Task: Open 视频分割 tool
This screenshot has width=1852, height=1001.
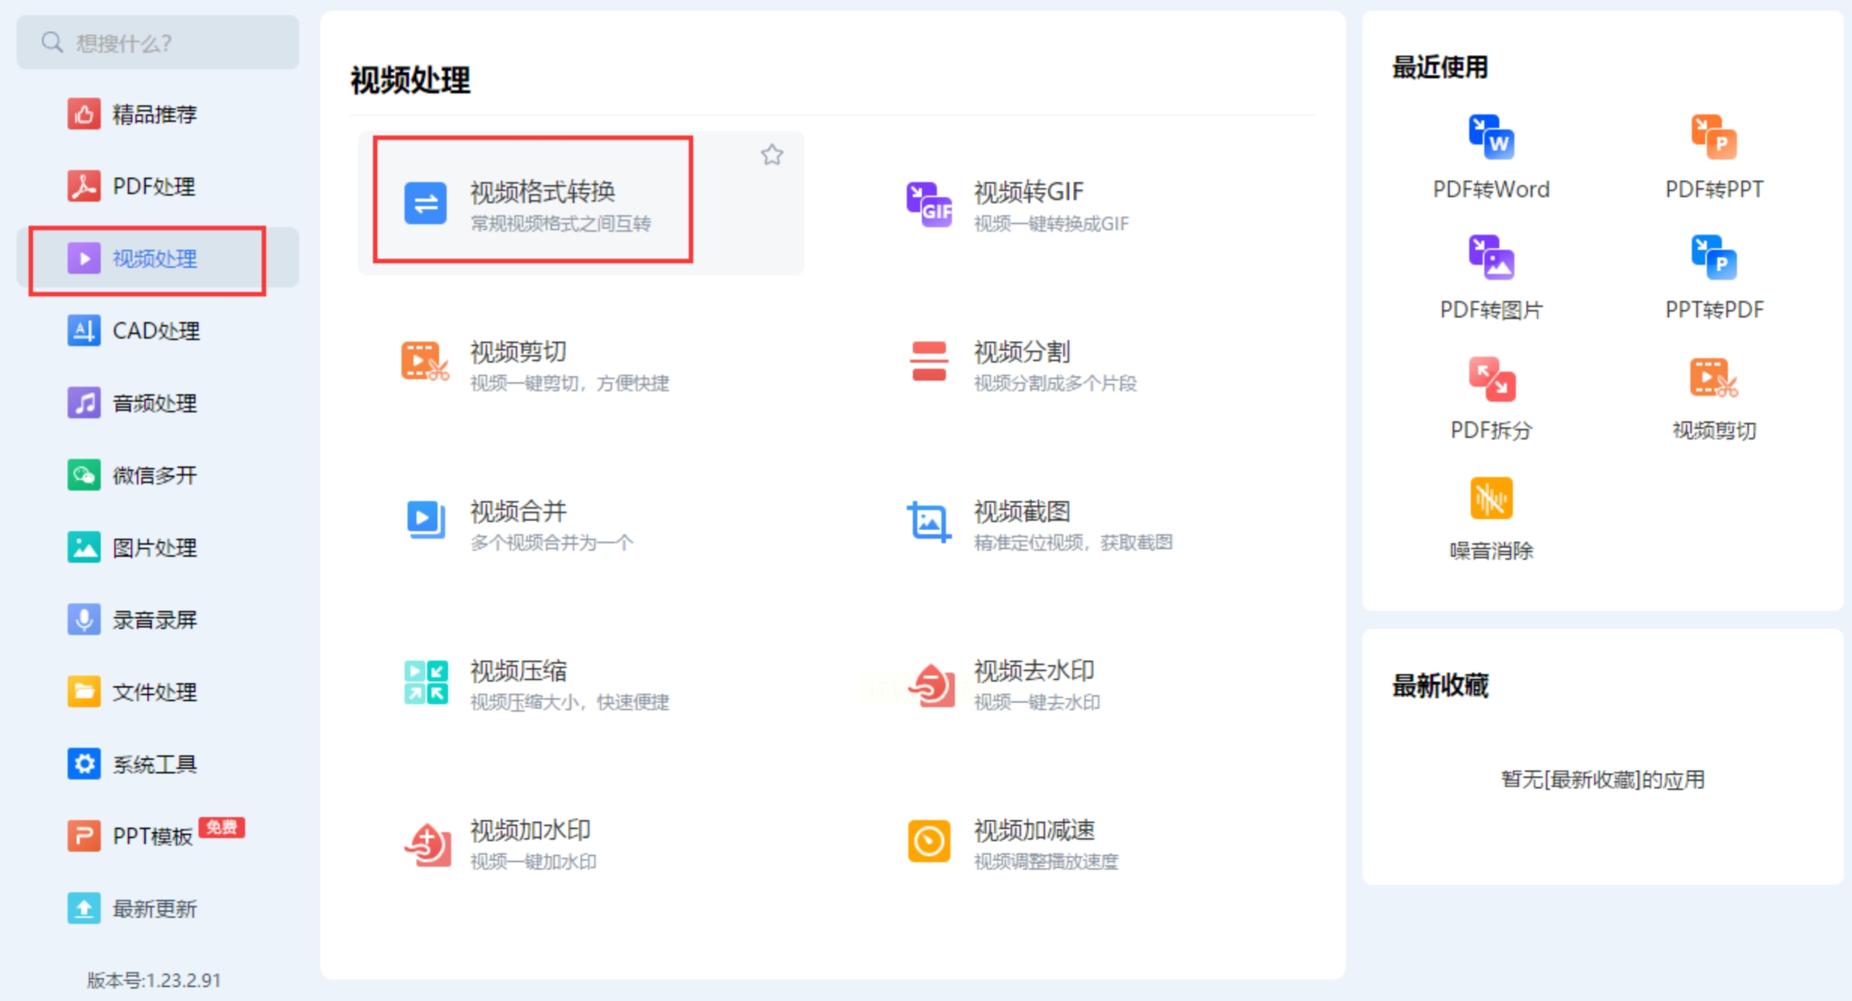Action: click(x=1083, y=364)
